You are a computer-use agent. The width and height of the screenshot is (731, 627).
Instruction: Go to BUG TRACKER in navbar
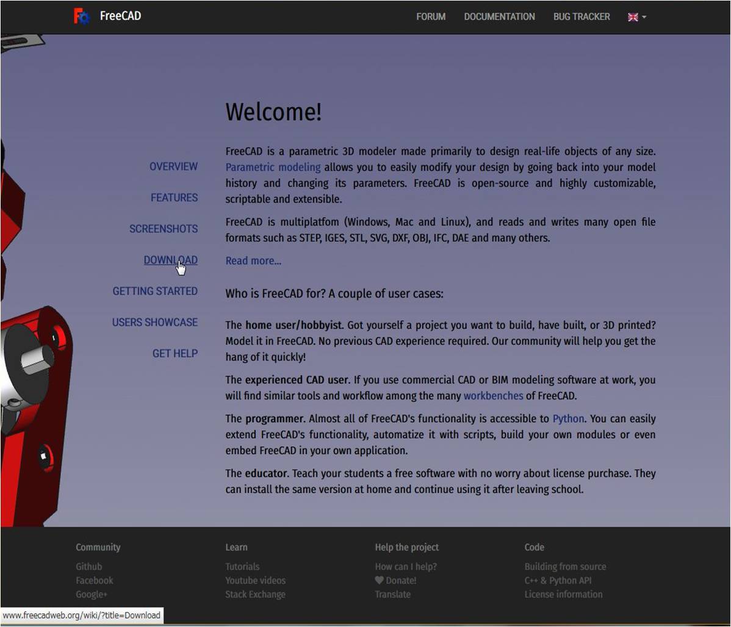tap(581, 17)
